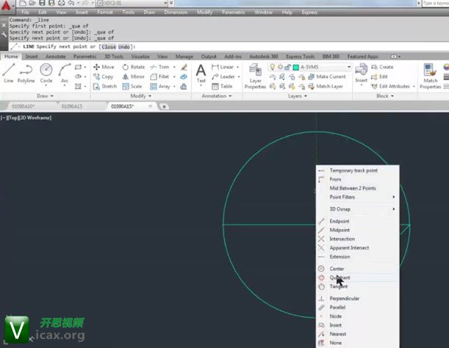Viewport: 449px width, 348px height.
Task: Expand the Annotation panel
Action: click(x=217, y=96)
